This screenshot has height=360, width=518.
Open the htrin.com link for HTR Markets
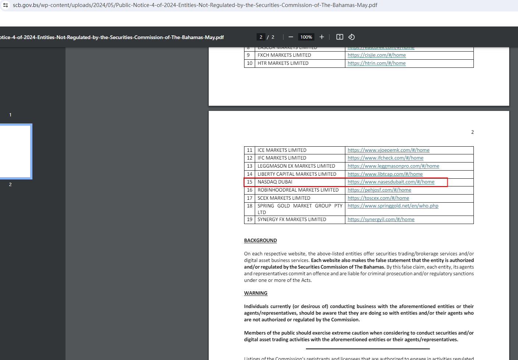coord(376,63)
